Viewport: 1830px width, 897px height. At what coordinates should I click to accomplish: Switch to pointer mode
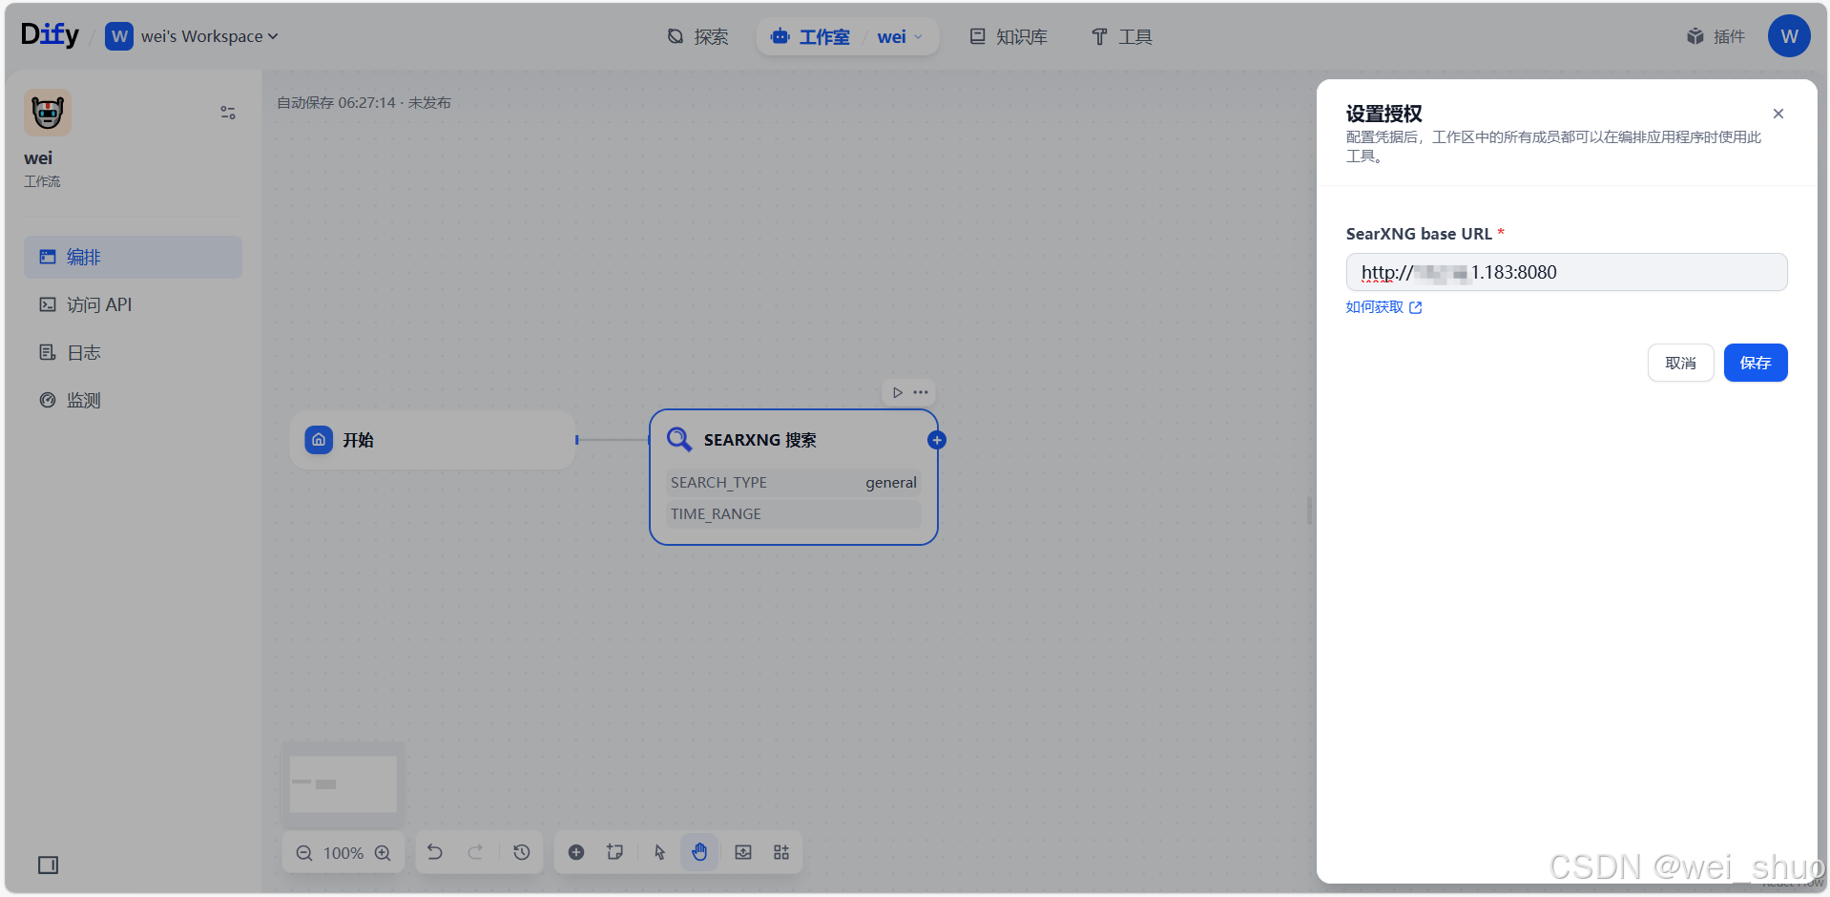[x=660, y=852]
